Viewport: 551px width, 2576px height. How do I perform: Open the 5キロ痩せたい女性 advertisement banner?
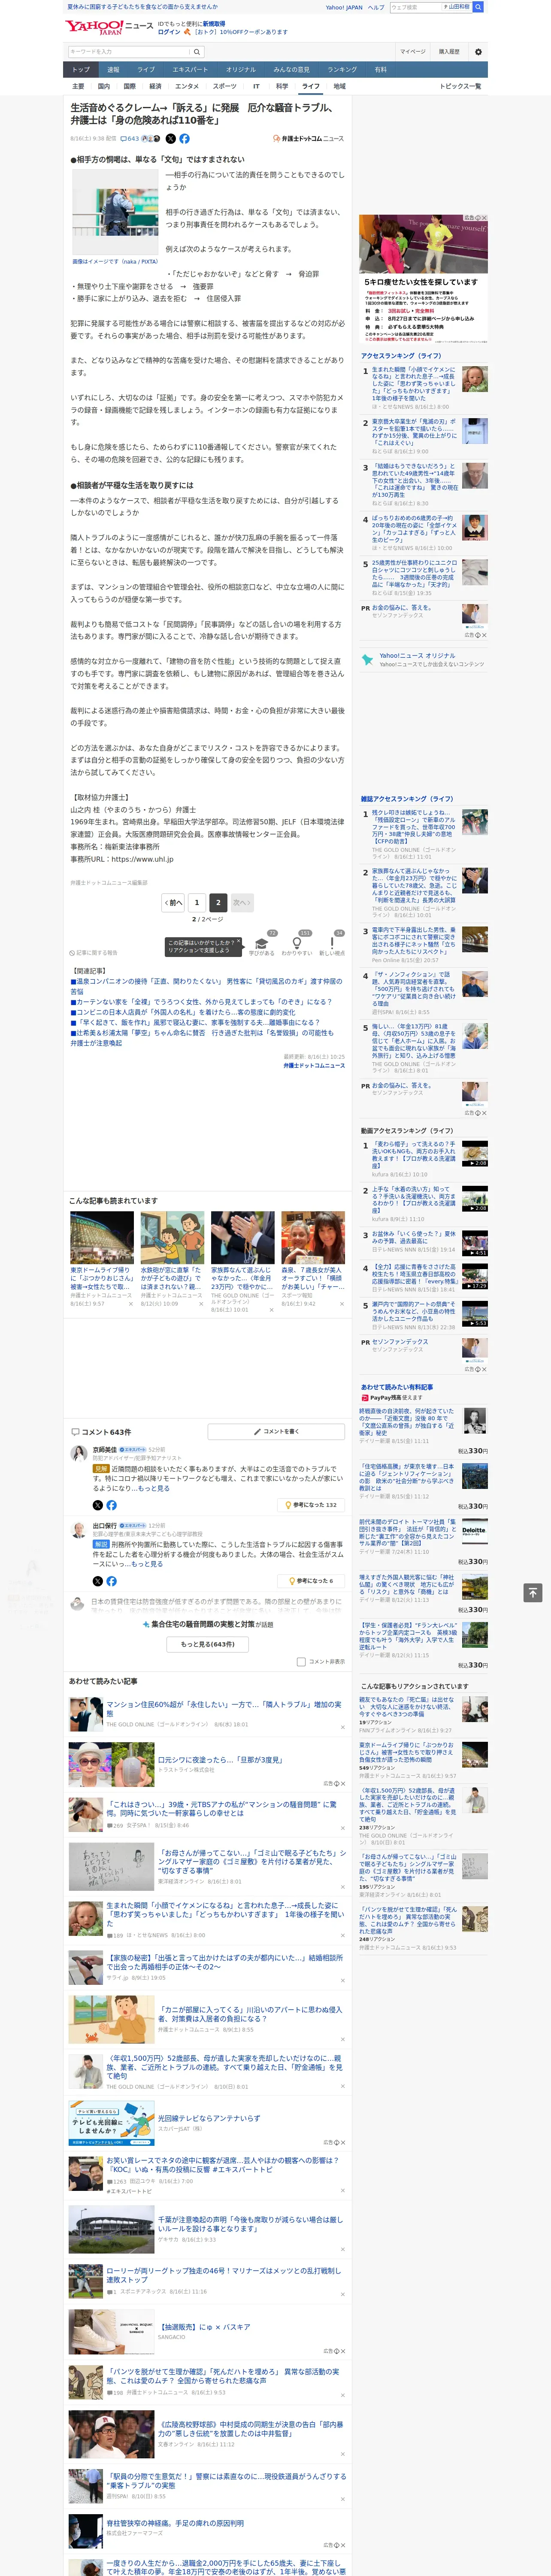424,278
